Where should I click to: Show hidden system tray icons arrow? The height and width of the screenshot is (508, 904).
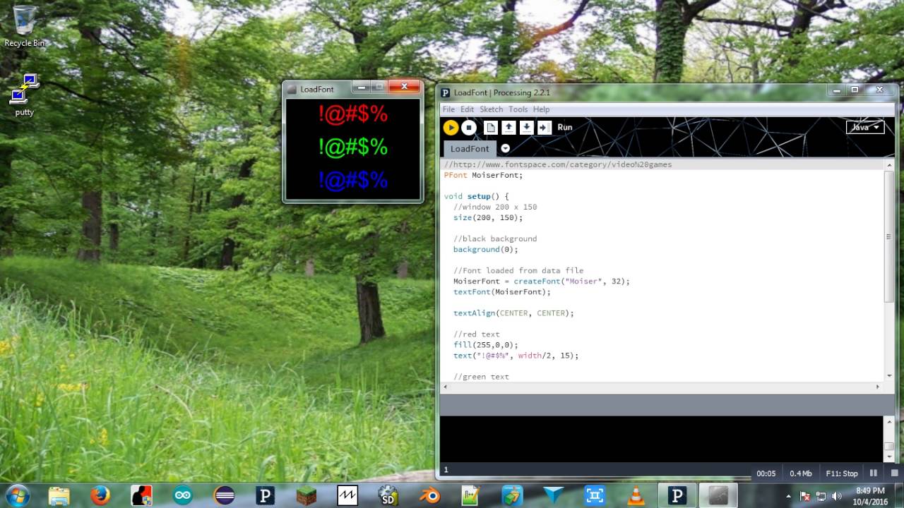pos(788,496)
